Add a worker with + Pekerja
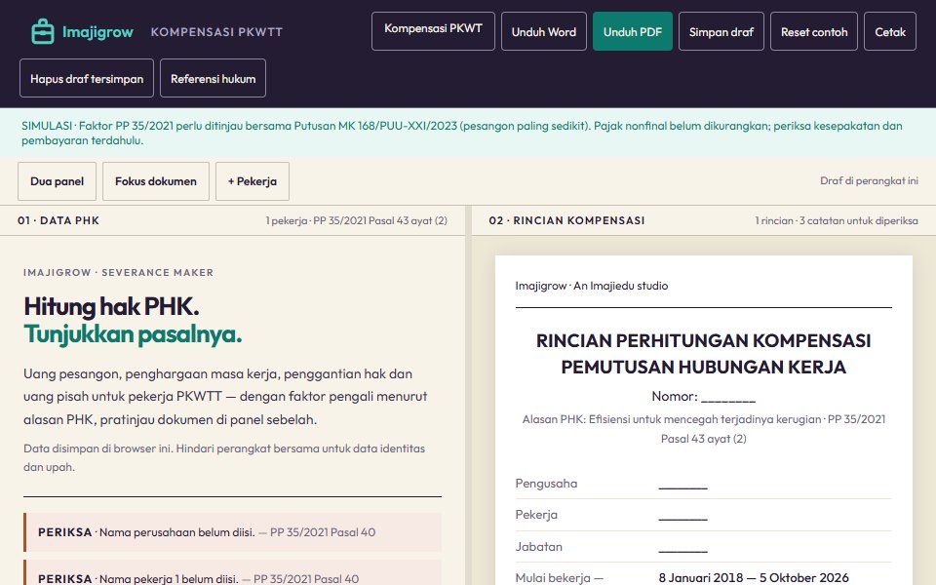 click(x=252, y=181)
